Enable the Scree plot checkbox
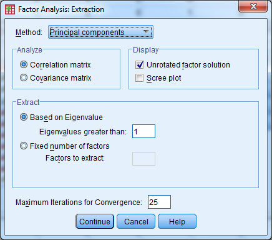 pyautogui.click(x=139, y=78)
